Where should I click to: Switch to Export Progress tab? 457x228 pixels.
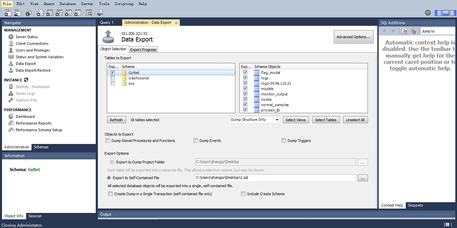(x=143, y=50)
